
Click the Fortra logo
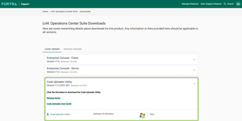point(9,4)
